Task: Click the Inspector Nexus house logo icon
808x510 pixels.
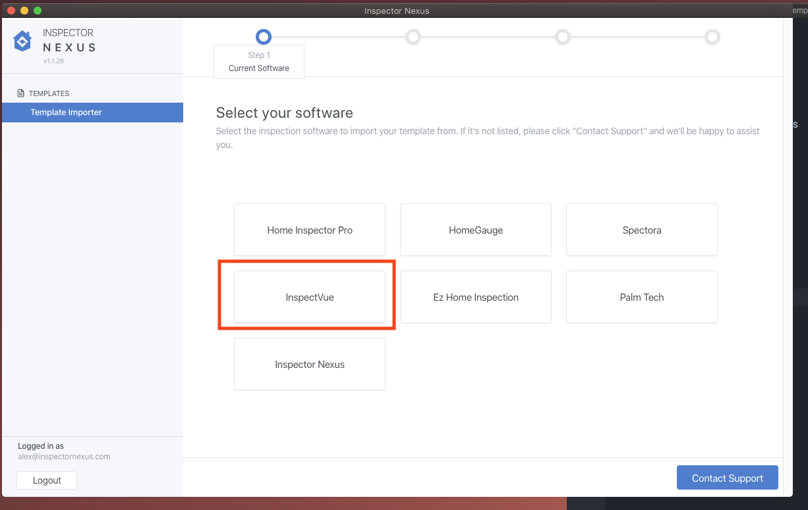Action: pos(22,41)
